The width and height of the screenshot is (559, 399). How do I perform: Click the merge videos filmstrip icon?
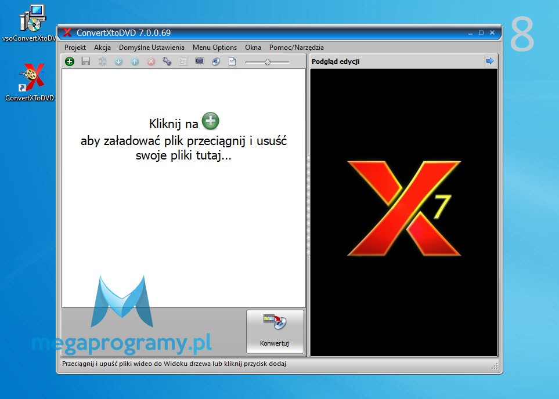[102, 61]
